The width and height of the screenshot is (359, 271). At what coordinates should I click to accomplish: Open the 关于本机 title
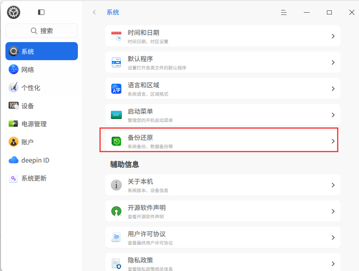tap(140, 181)
